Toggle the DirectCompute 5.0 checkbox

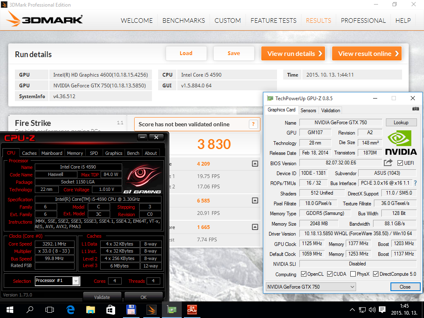pos(376,274)
